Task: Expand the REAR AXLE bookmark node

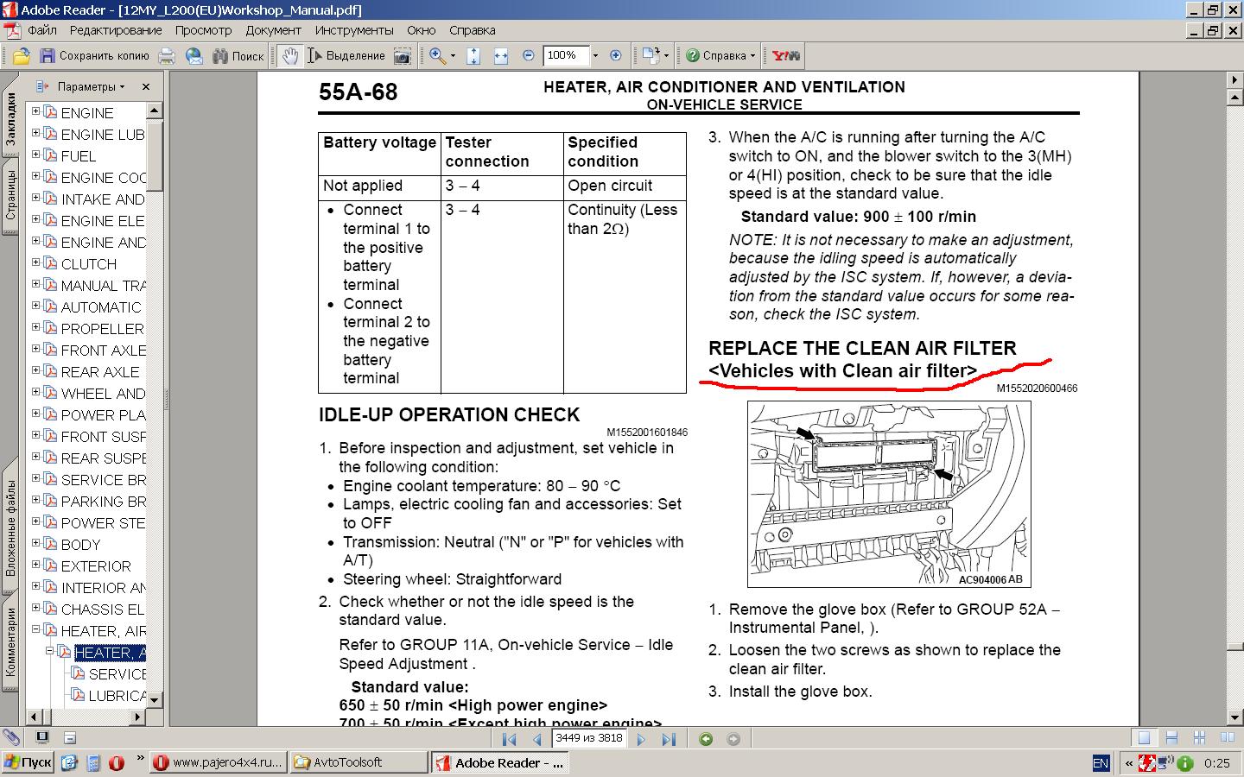Action: [36, 370]
